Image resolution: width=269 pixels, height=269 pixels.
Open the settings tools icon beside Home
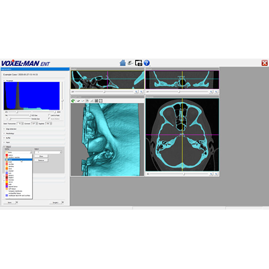(x=130, y=63)
